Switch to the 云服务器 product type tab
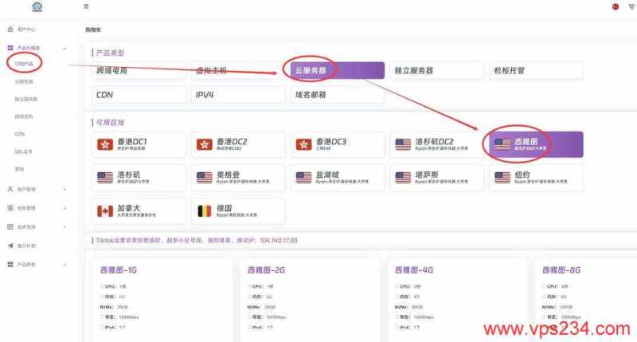The width and height of the screenshot is (637, 342). click(x=337, y=71)
